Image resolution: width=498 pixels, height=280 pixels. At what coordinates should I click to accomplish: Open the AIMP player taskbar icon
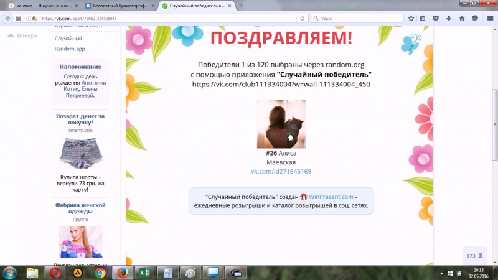pos(78,273)
